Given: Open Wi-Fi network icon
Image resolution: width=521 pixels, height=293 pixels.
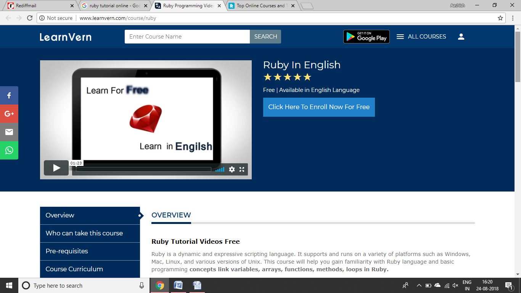Looking at the screenshot, I should click(447, 285).
